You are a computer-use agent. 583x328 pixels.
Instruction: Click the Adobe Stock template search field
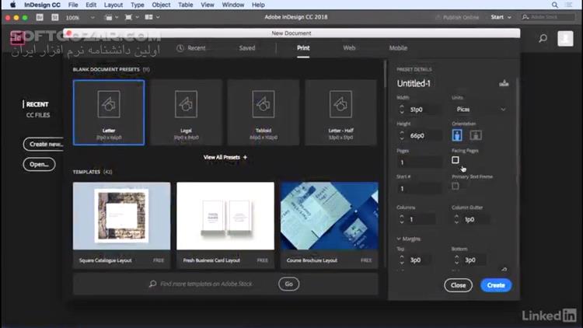tap(206, 284)
